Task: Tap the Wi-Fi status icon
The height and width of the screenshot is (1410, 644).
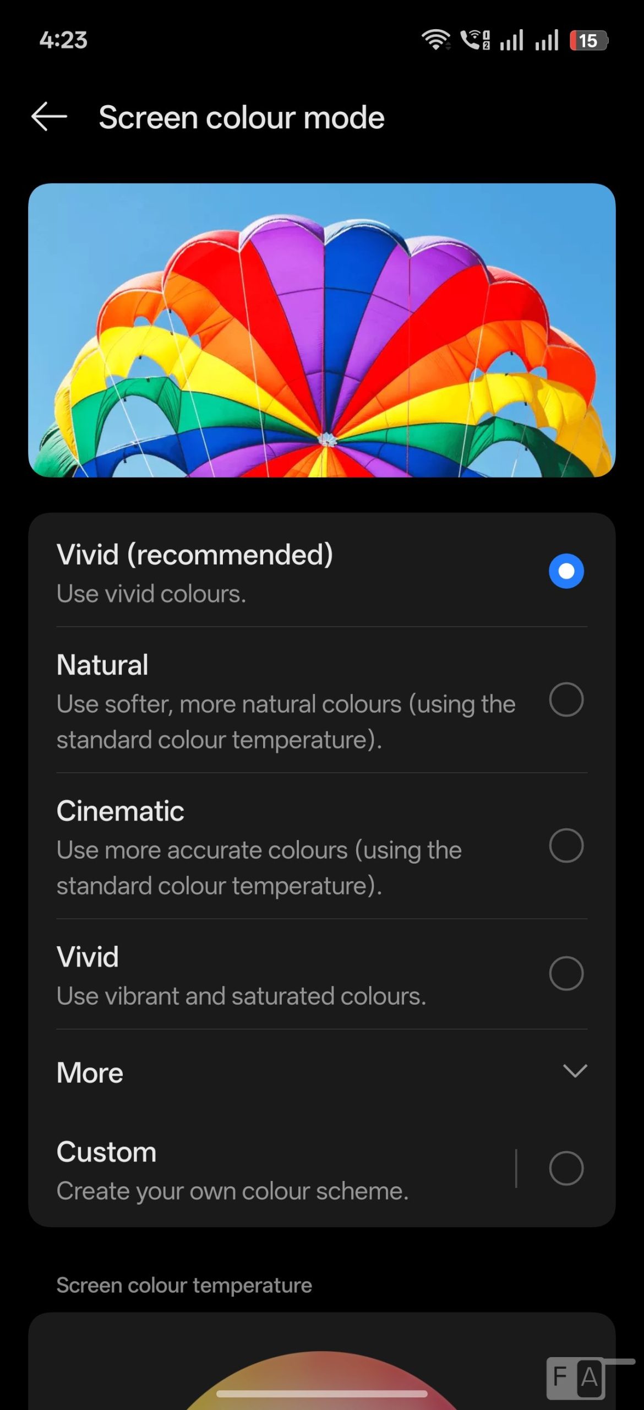Action: pos(435,40)
